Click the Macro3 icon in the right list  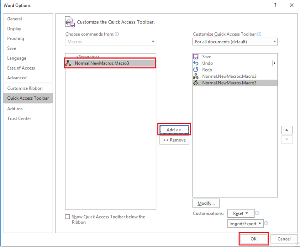coord(195,83)
